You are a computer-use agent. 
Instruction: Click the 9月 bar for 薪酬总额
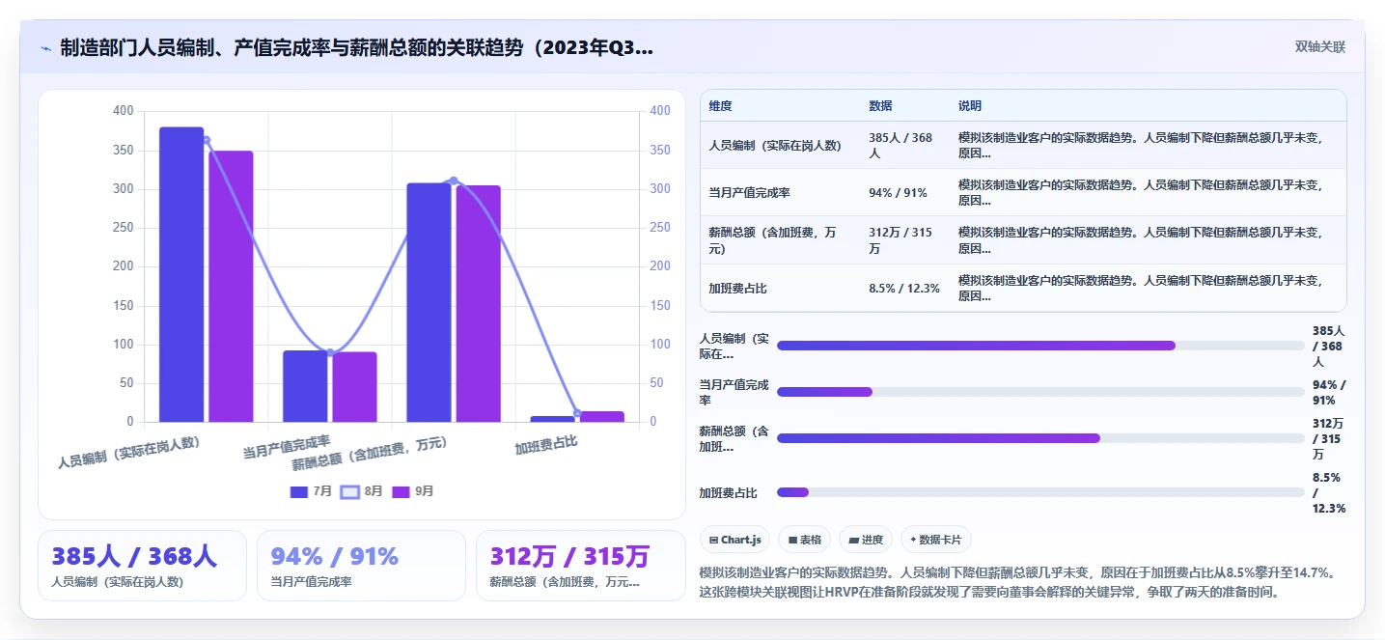coord(478,303)
